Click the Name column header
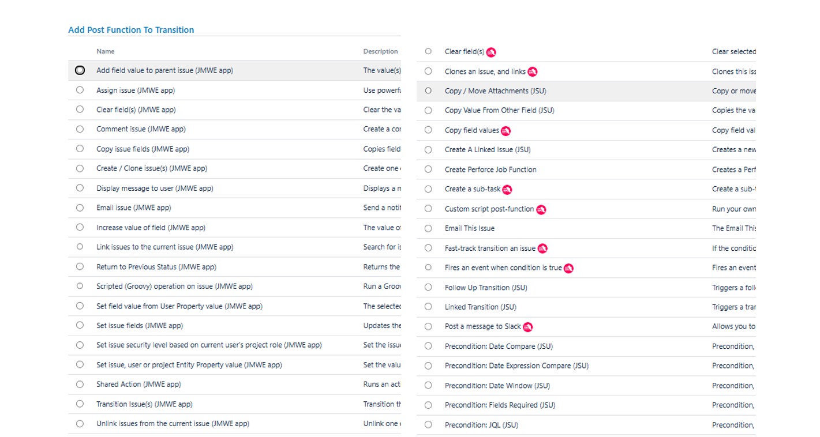This screenshot has height=437, width=820. pos(106,51)
